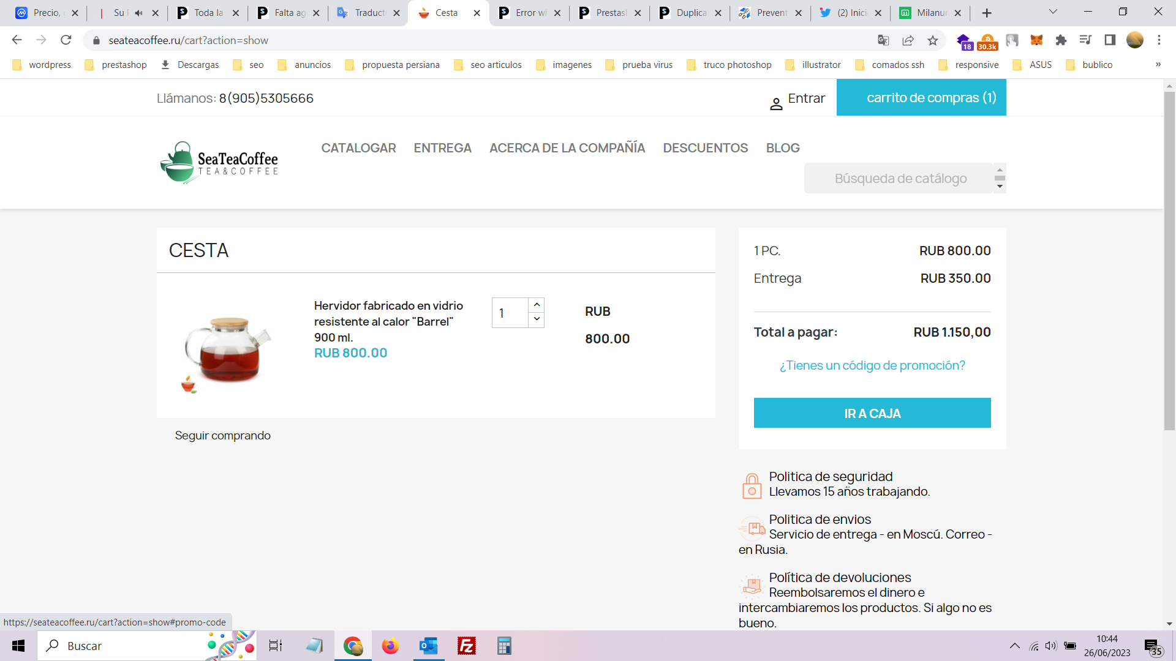Click the SeaTeaCoffee logo

(219, 163)
